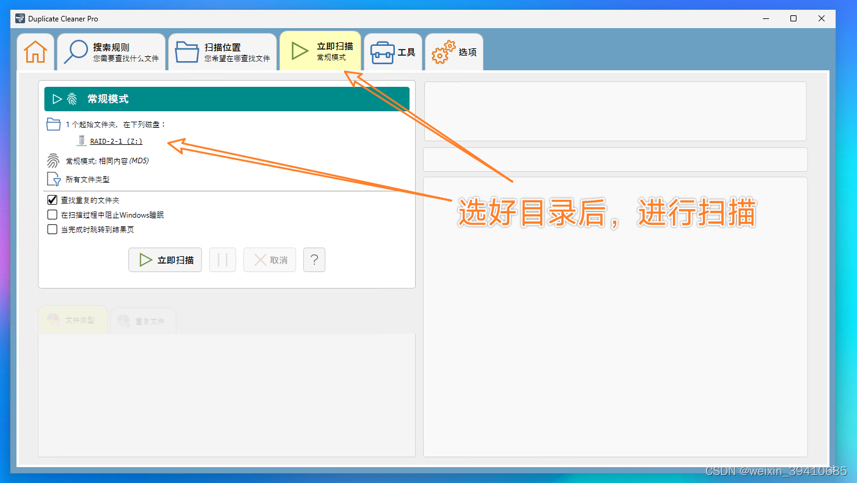This screenshot has width=857, height=483.
Task: Open the 工具 tab
Action: [x=393, y=52]
